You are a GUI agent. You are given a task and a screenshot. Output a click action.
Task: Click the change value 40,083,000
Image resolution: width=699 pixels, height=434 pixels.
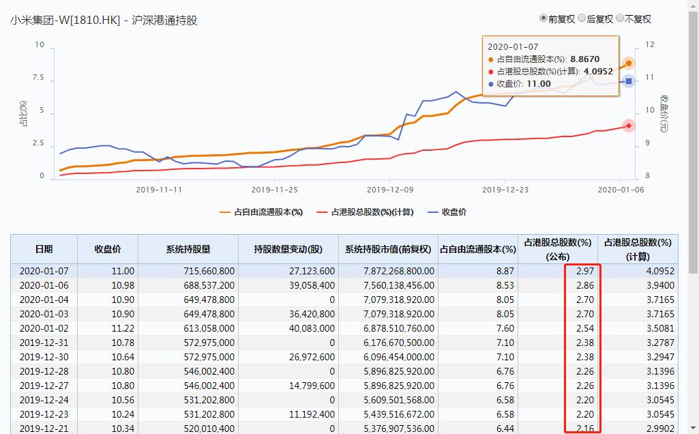coord(312,328)
